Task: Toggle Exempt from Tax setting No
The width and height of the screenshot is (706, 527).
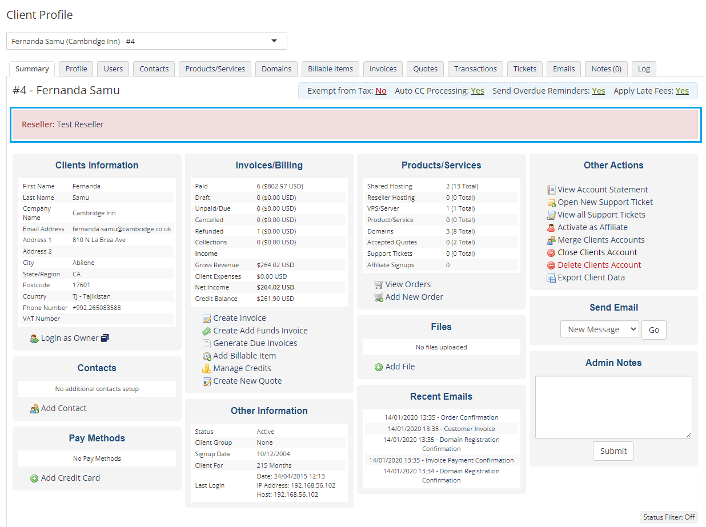Action: click(x=381, y=91)
